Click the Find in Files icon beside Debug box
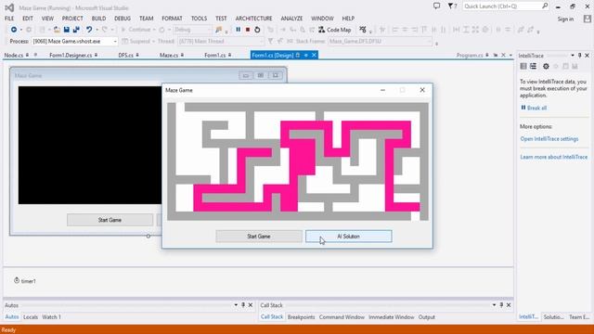 (219, 30)
